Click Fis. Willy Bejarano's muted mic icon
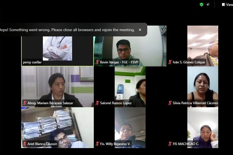 97,144
